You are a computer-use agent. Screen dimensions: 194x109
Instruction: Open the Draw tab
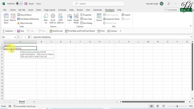tap(38, 10)
